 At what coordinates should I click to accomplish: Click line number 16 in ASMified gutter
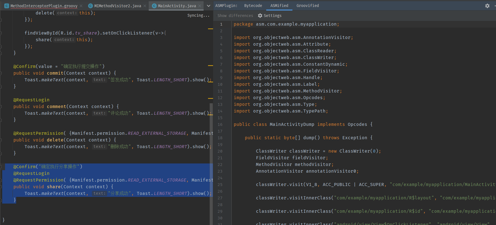220,124
